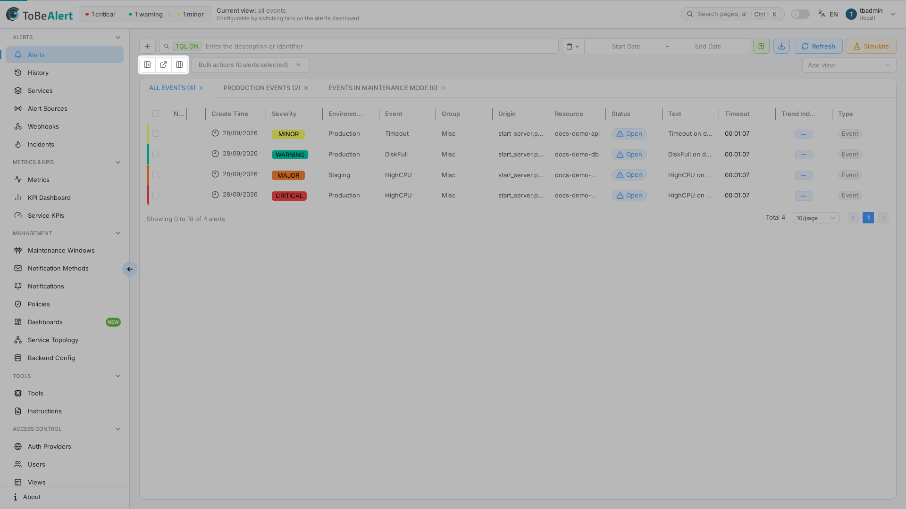This screenshot has height=509, width=906.
Task: Follow the alerts dashboard link
Action: tap(323, 18)
